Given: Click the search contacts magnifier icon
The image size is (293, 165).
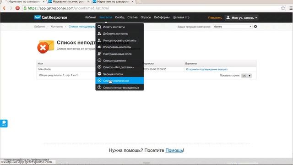Looking at the screenshot, I should tap(99, 27).
